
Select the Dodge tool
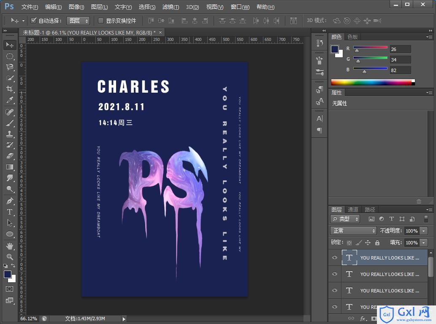coord(10,189)
